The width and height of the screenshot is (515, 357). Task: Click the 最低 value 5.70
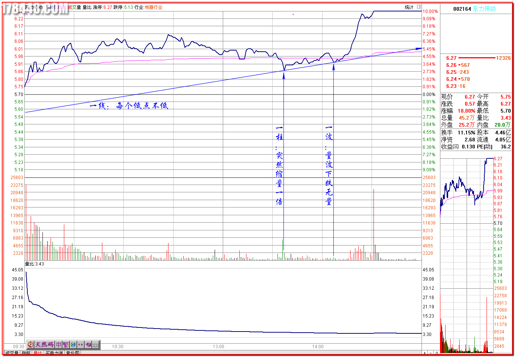506,111
